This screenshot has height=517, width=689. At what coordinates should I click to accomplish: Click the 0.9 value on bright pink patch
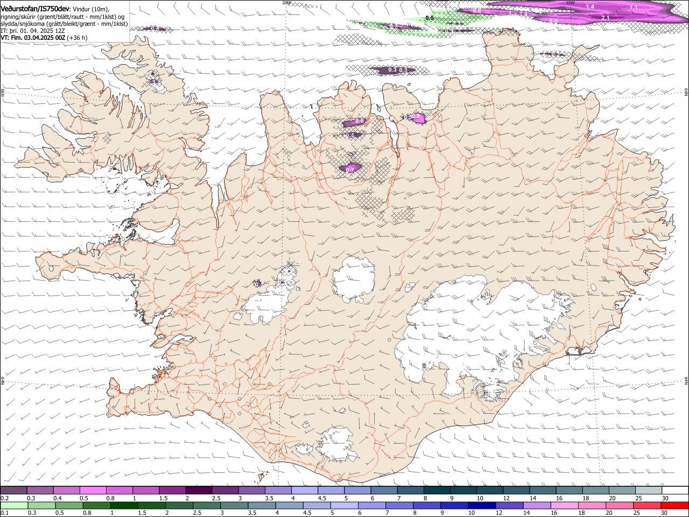[416, 116]
